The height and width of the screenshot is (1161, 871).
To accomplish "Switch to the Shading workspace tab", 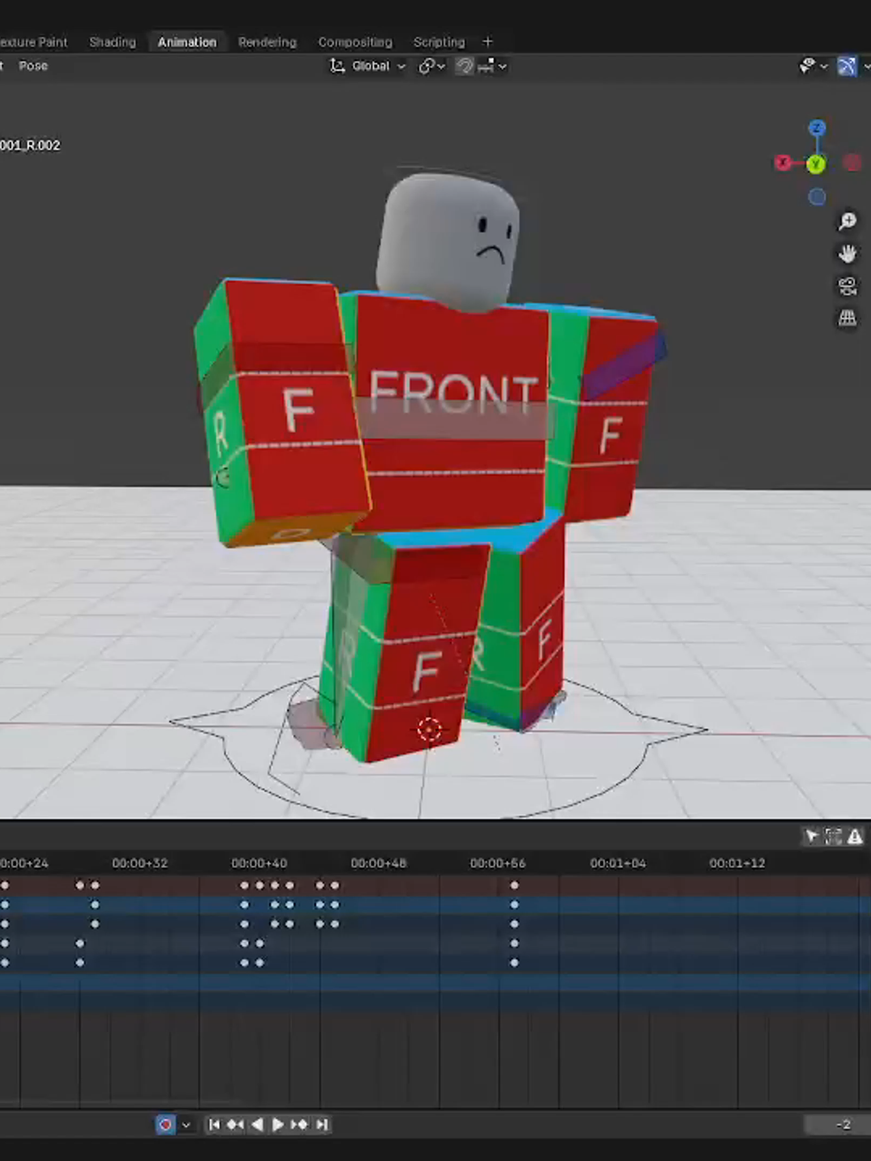I will (112, 42).
